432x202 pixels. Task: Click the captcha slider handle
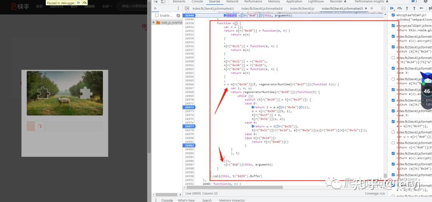pos(39,126)
